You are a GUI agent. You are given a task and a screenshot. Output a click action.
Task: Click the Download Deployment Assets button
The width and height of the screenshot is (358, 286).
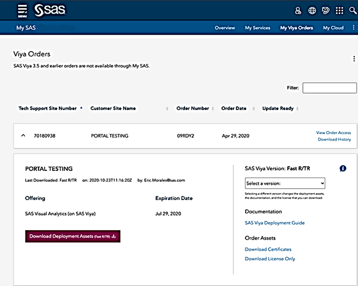click(72, 236)
